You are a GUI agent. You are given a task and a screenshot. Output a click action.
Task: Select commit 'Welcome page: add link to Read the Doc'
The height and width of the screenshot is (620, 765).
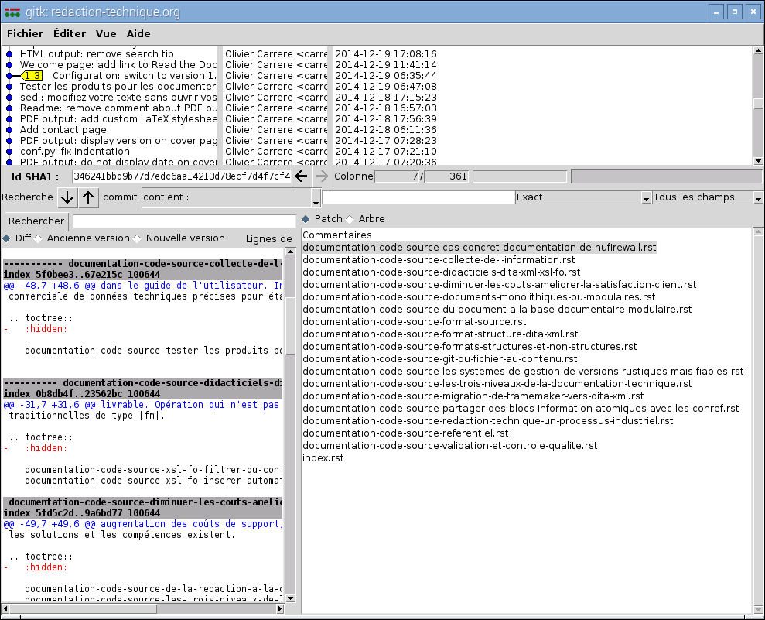118,65
